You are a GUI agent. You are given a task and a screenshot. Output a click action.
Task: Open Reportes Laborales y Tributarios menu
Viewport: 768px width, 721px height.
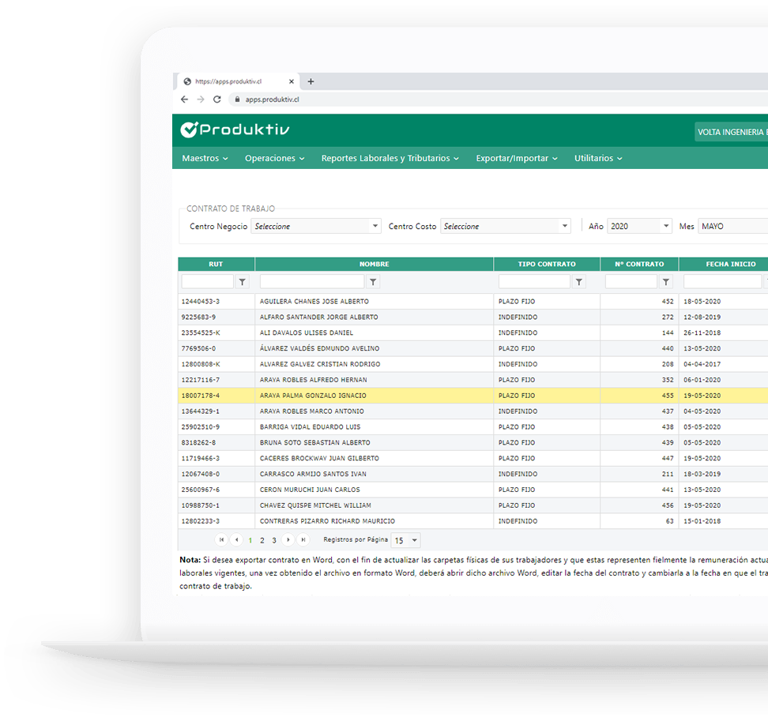[x=390, y=158]
